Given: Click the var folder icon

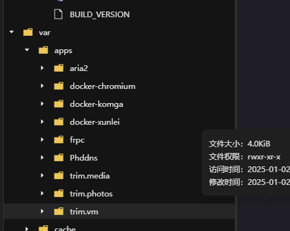Looking at the screenshot, I should (x=28, y=32).
